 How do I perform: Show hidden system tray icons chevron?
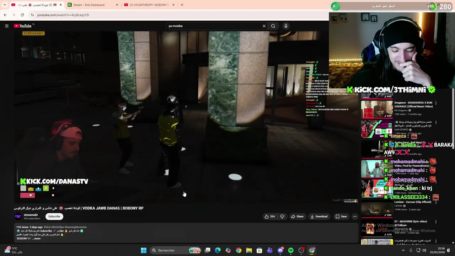click(403, 250)
